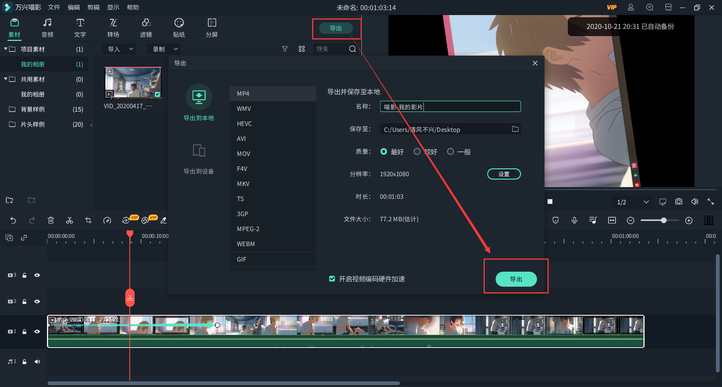This screenshot has width=722, height=387.
Task: Select the VID_20200417 media thumbnail
Action: coord(132,82)
